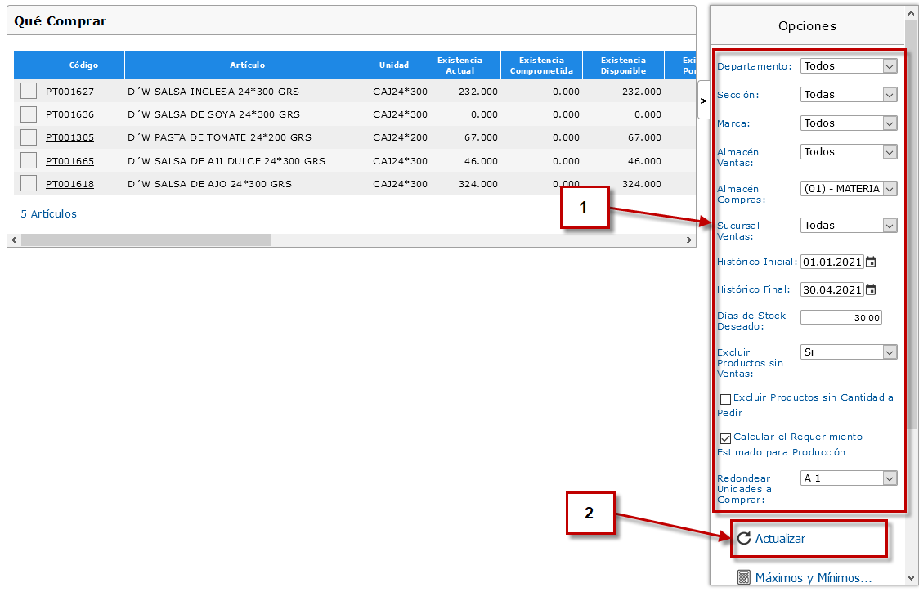Viewport: 919px width, 592px height.
Task: Open the Departamento dropdown
Action: [849, 66]
